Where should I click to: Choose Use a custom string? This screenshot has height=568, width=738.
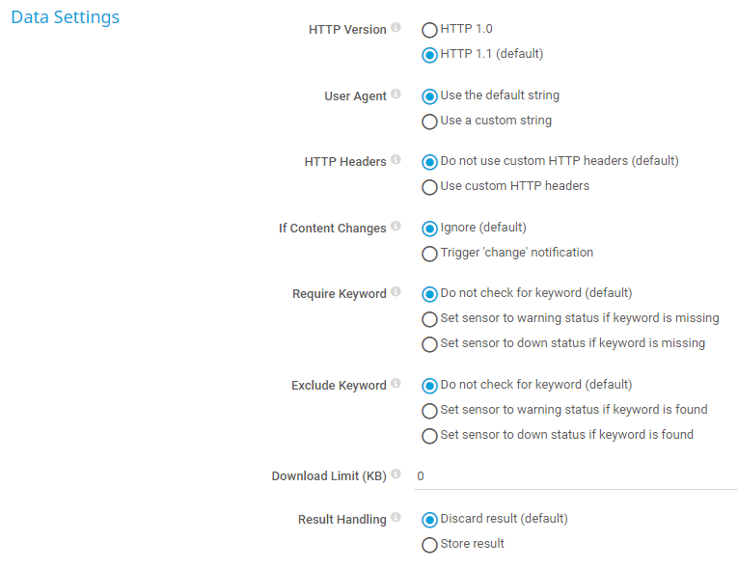point(430,122)
